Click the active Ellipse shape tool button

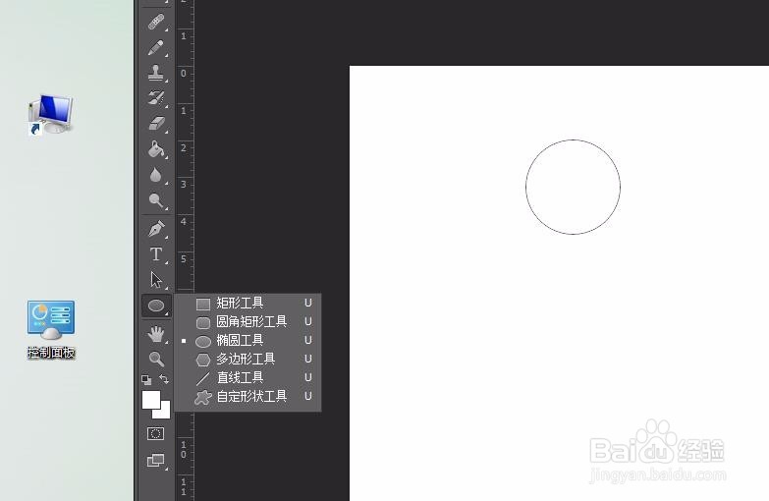(156, 306)
